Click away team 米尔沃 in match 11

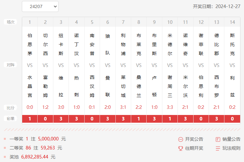[x=185, y=86]
